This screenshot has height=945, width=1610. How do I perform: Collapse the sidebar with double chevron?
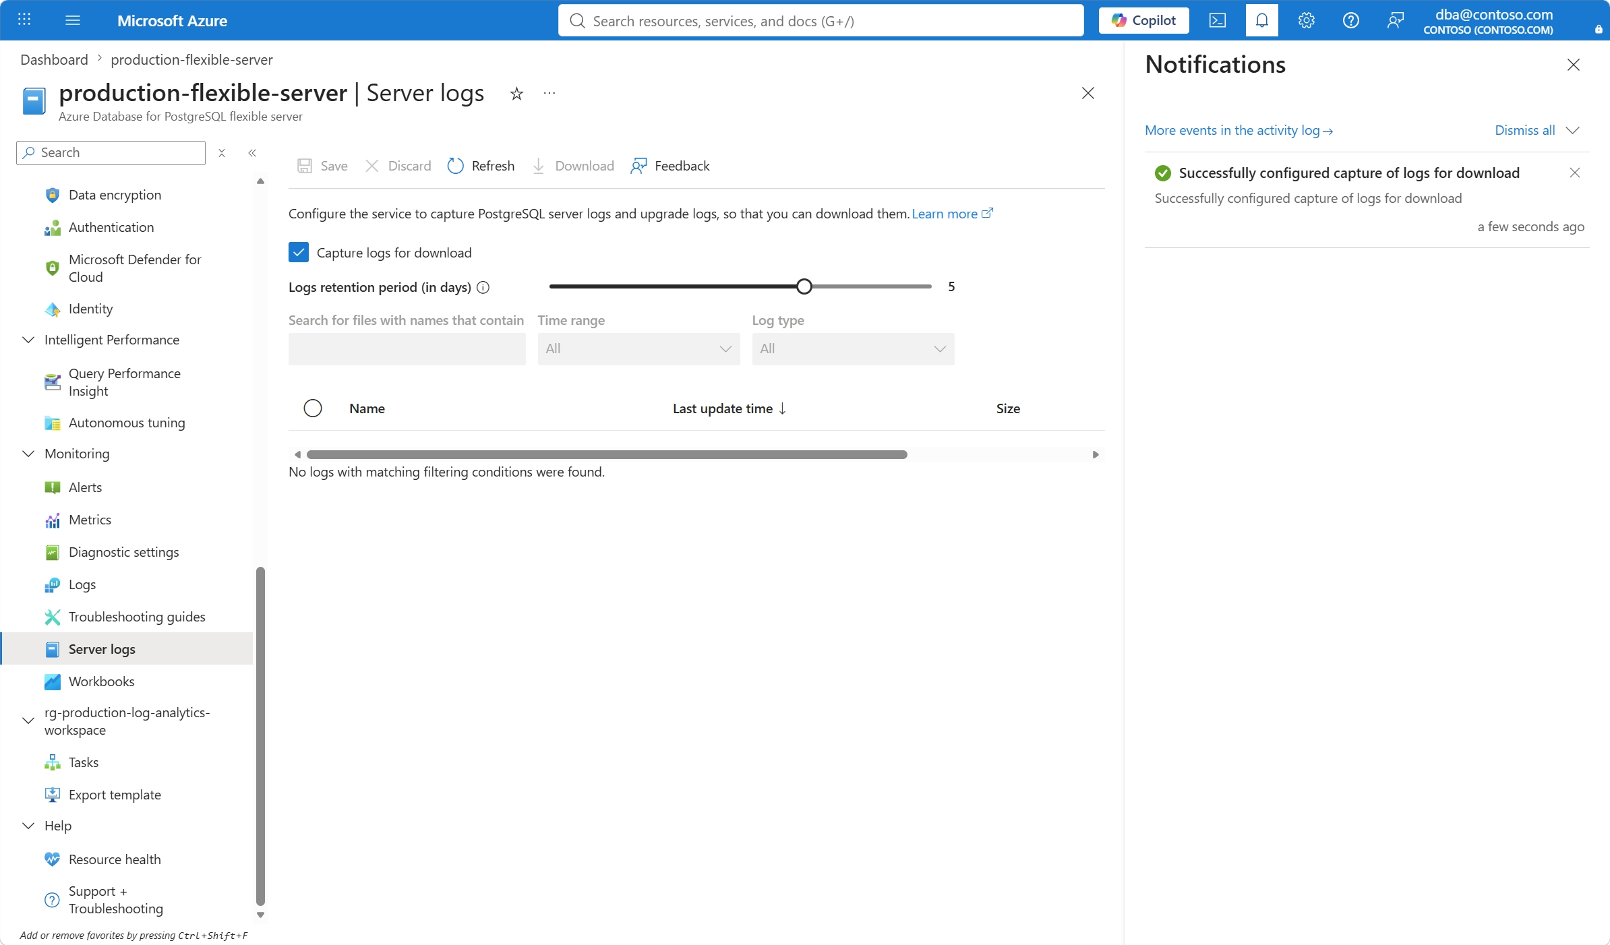tap(252, 153)
